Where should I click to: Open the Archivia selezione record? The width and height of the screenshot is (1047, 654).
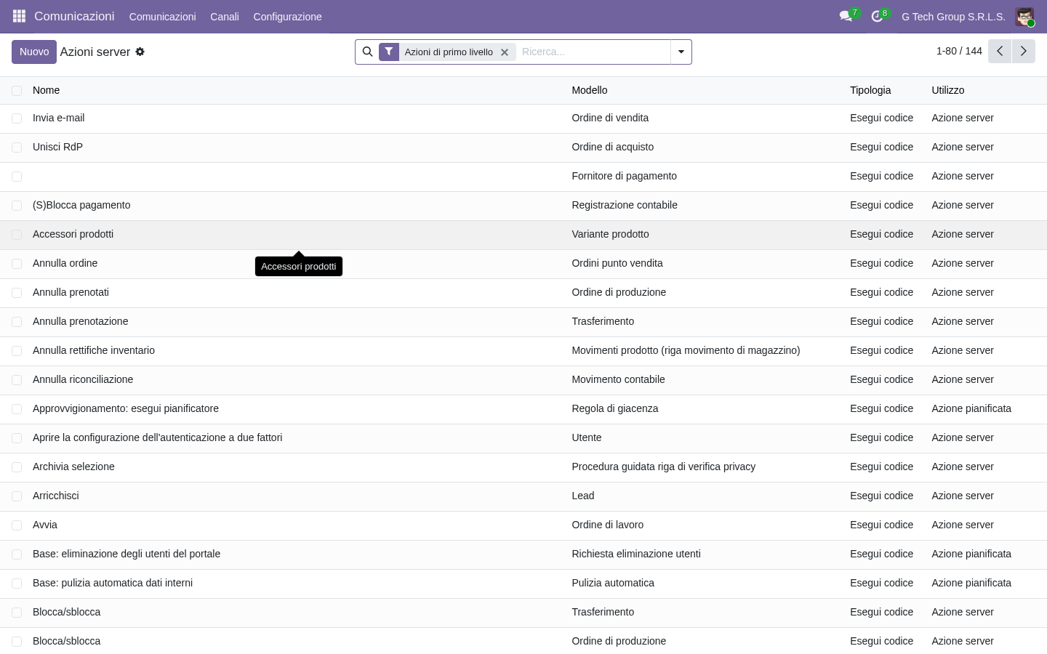point(73,467)
